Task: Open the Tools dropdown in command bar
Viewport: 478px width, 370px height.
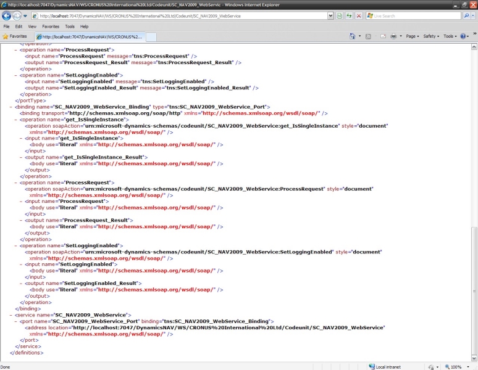Action: (450, 36)
